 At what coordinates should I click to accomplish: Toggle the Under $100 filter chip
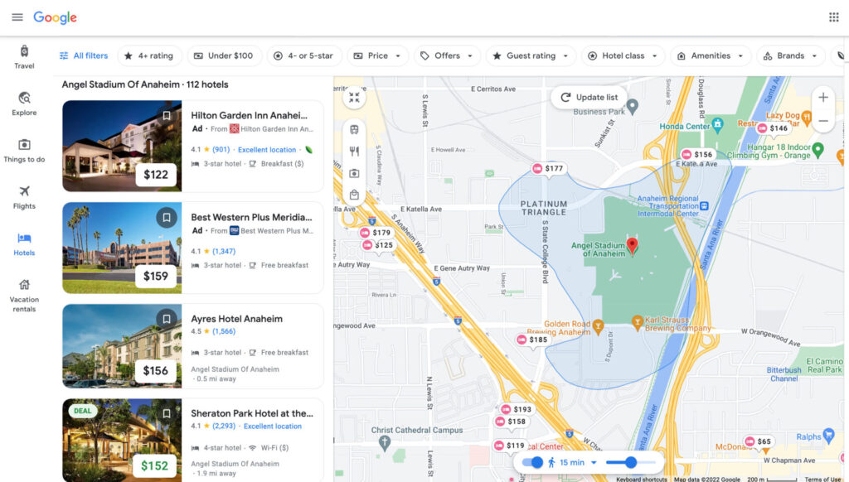pyautogui.click(x=224, y=55)
